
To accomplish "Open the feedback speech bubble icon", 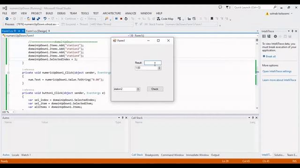I will 220,7.
